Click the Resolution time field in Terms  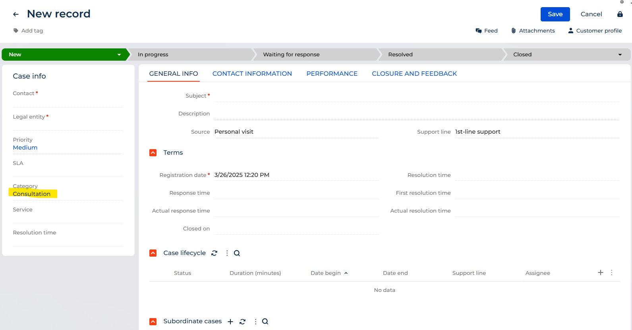tap(537, 175)
